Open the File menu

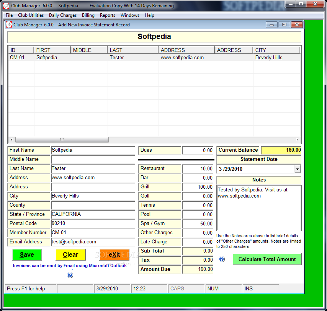point(9,15)
